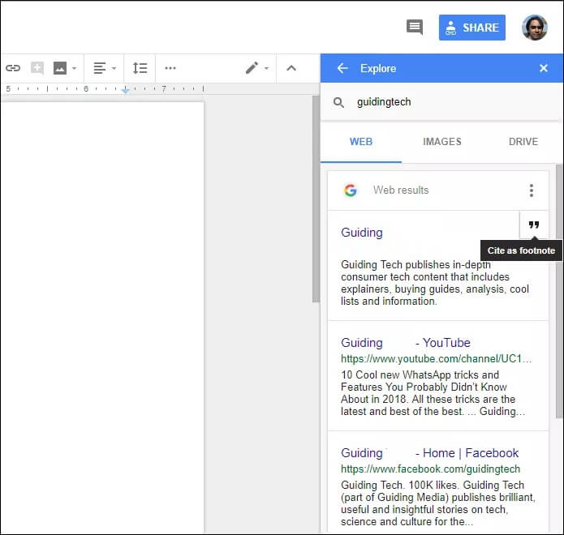The width and height of the screenshot is (564, 535).
Task: Open Guiding - Home | Facebook result
Action: click(x=429, y=453)
